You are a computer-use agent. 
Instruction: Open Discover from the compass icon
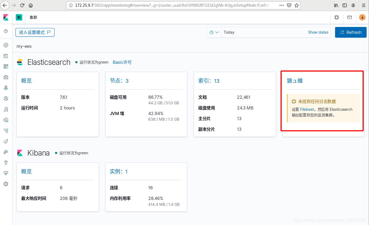(6, 45)
